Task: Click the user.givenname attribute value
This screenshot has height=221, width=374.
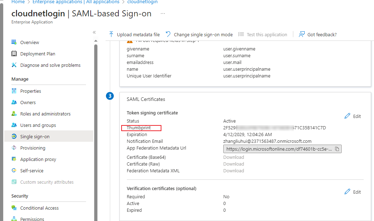Action: [239, 49]
